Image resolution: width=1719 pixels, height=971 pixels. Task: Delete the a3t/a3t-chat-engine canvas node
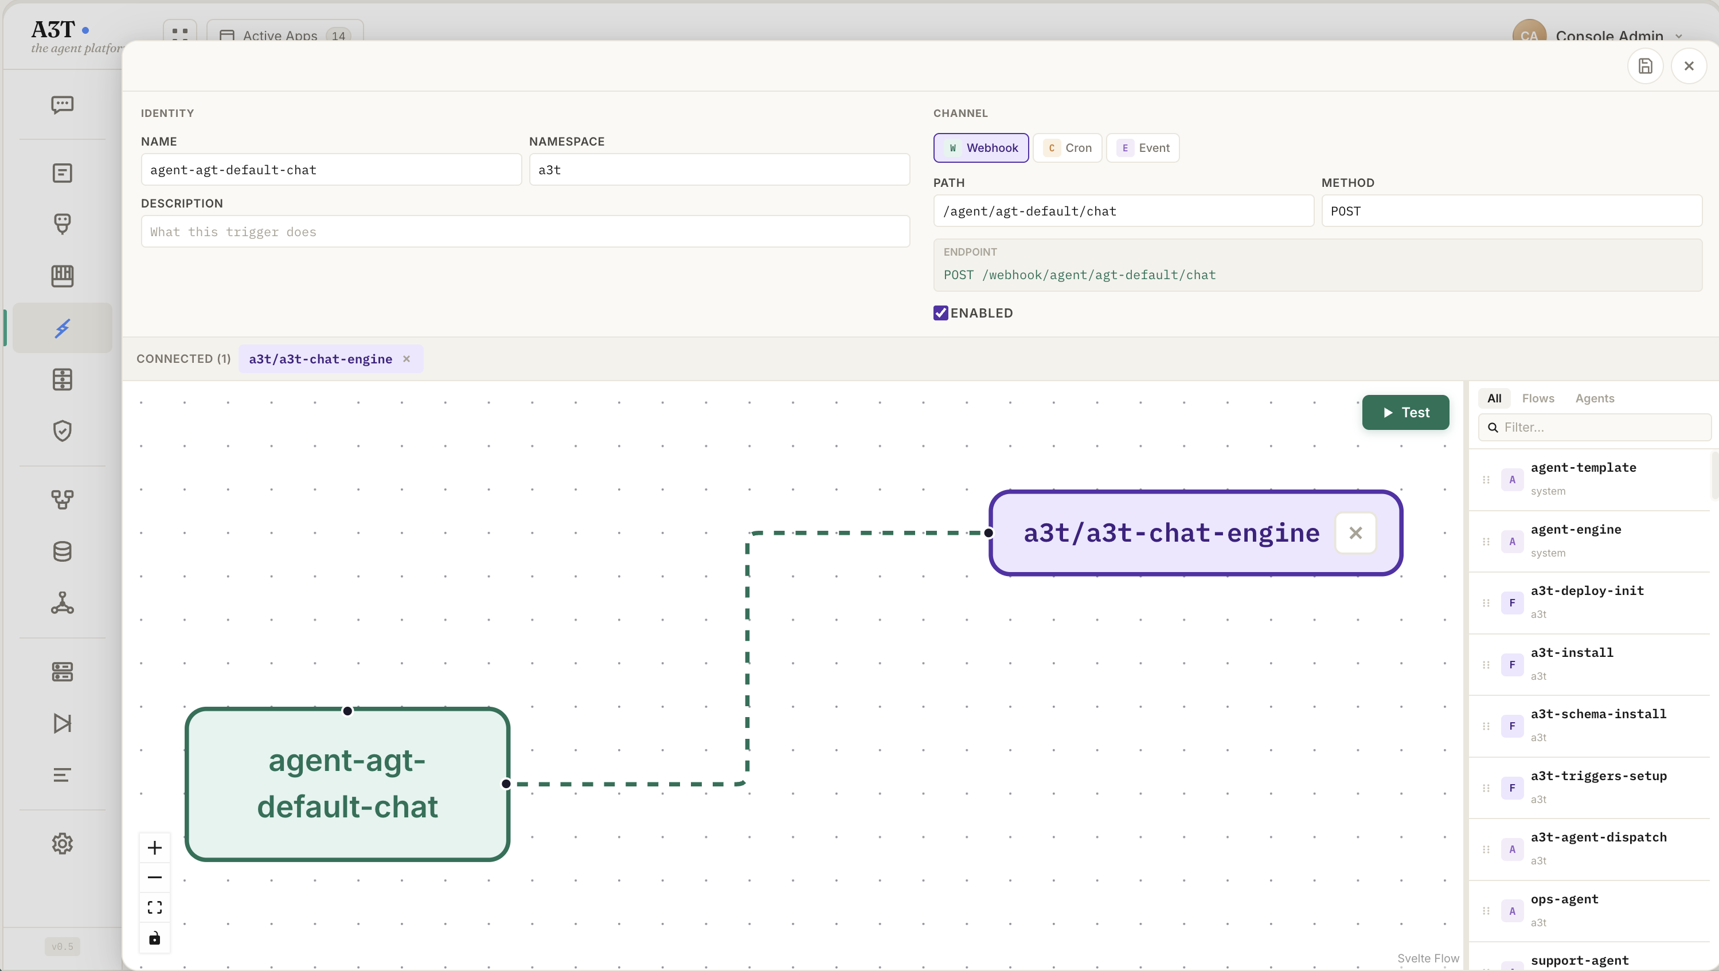click(1355, 534)
